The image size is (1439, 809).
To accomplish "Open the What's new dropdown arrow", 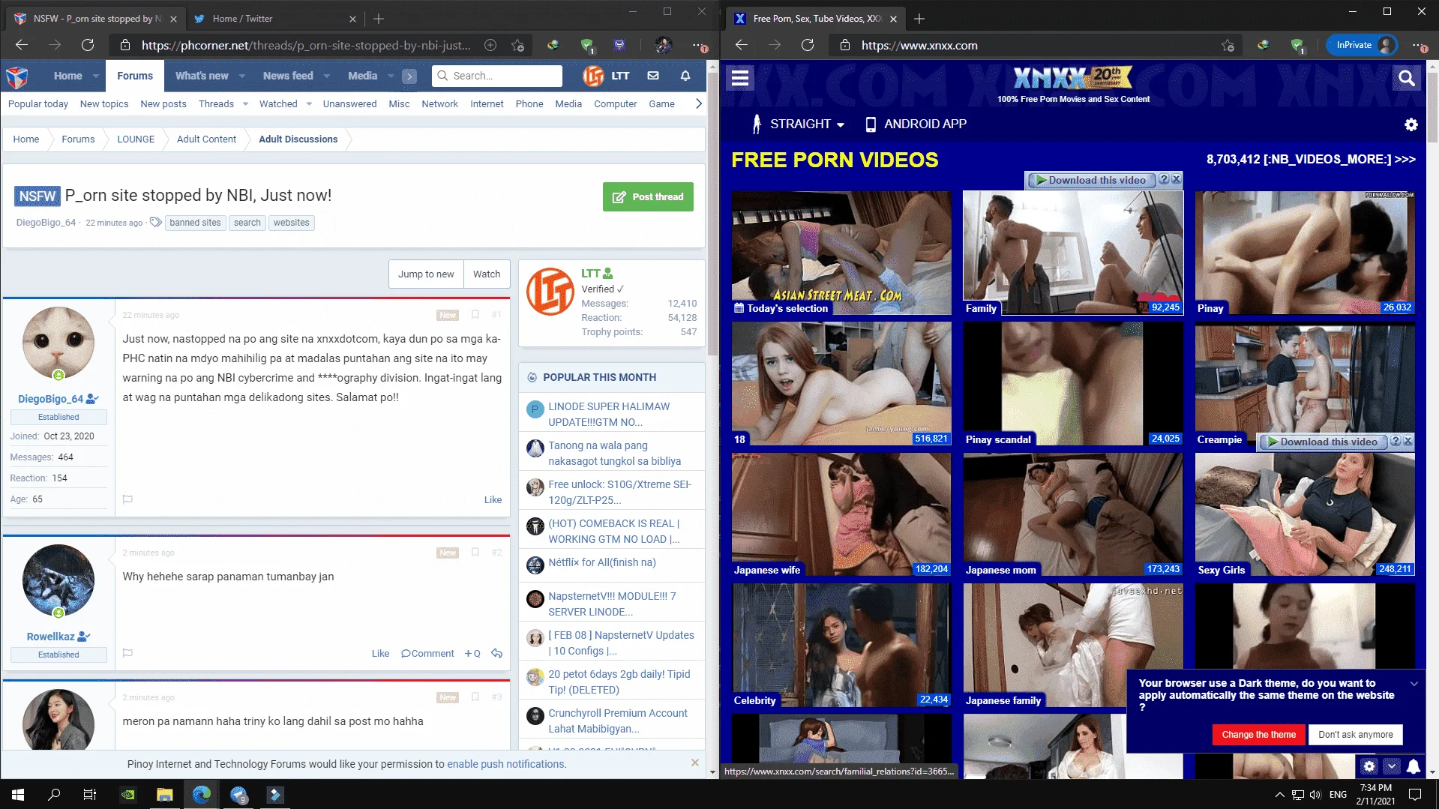I will [241, 76].
